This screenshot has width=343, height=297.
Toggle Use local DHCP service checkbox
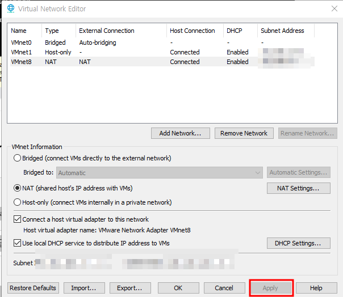(x=17, y=243)
